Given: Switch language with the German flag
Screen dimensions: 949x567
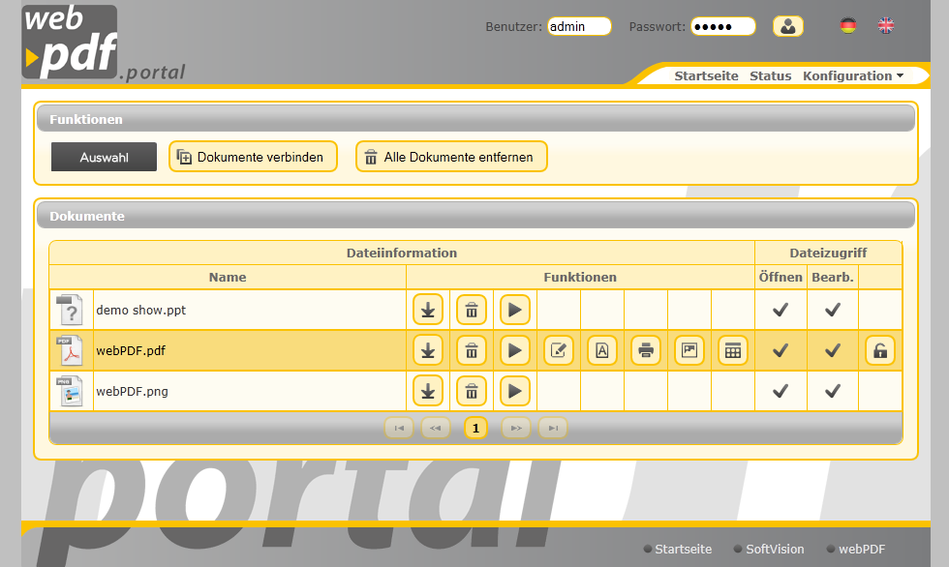Looking at the screenshot, I should coord(847,26).
